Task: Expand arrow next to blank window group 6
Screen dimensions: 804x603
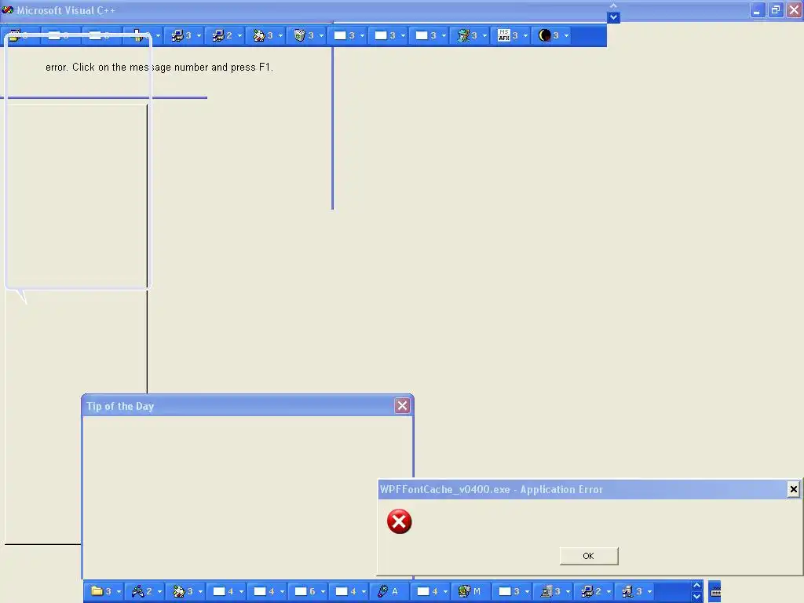Action: (323, 592)
